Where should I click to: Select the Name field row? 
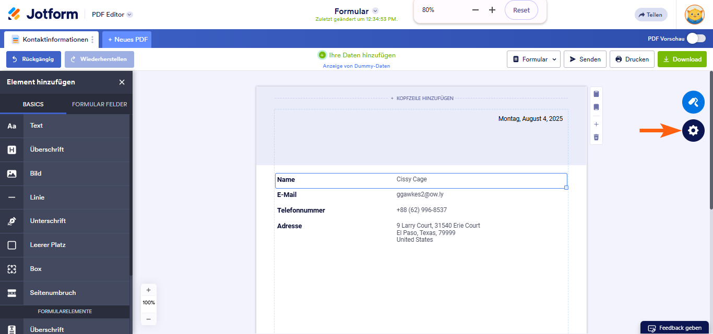(421, 180)
